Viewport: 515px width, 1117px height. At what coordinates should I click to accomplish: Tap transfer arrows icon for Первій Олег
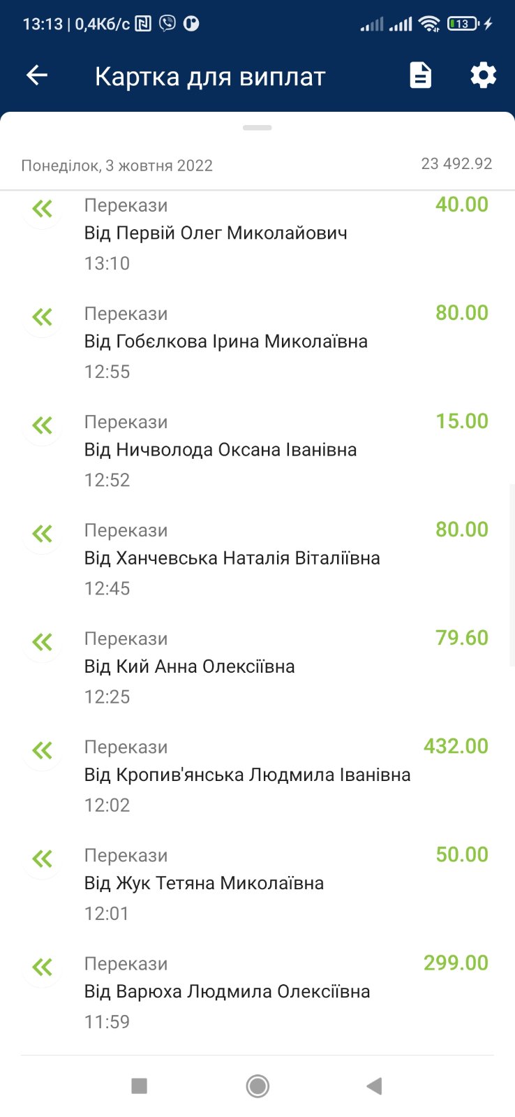tap(43, 208)
